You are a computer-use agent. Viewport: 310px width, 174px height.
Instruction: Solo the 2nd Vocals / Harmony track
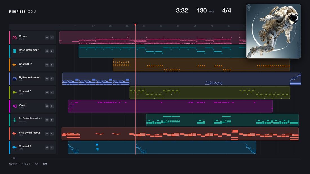(x=52, y=120)
